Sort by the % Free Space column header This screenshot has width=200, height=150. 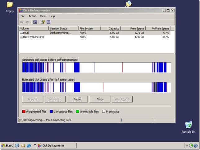(x=158, y=29)
